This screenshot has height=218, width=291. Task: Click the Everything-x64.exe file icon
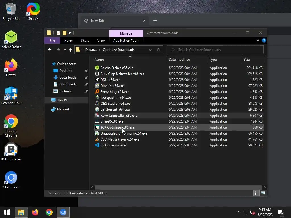tap(97, 91)
